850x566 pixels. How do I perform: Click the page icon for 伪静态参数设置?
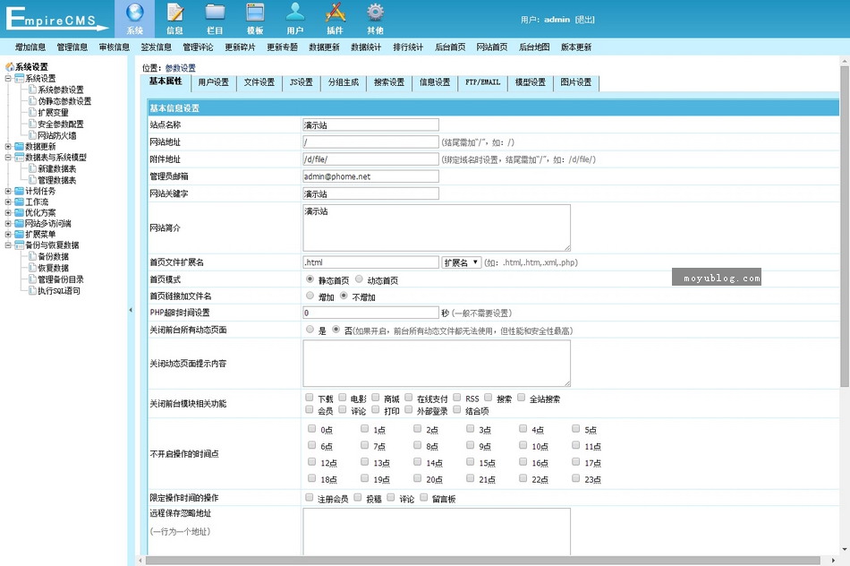coord(32,100)
